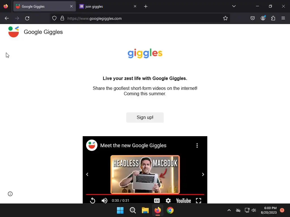This screenshot has width=290, height=217.
Task: Open the network tray icon
Action: pos(247,210)
